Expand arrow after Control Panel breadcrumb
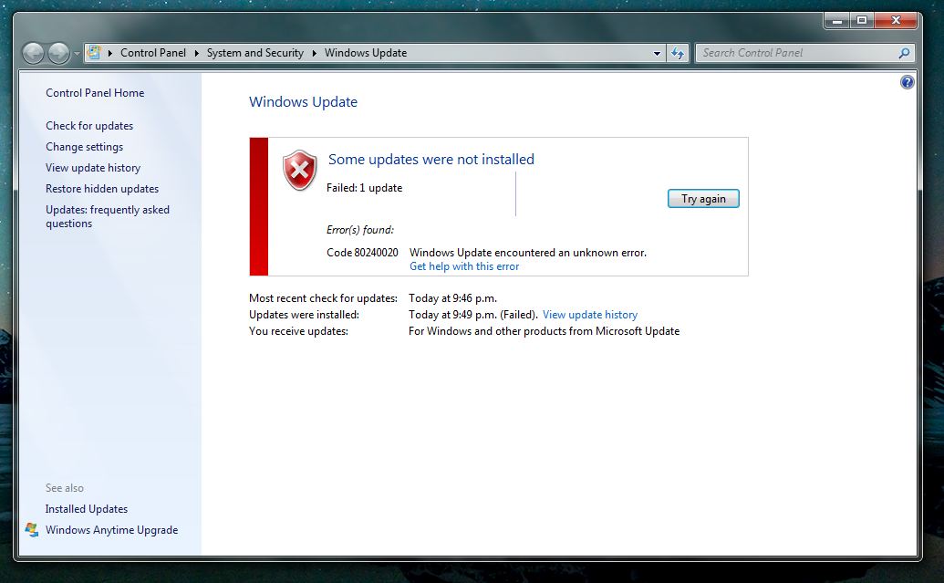944x583 pixels. tap(197, 53)
